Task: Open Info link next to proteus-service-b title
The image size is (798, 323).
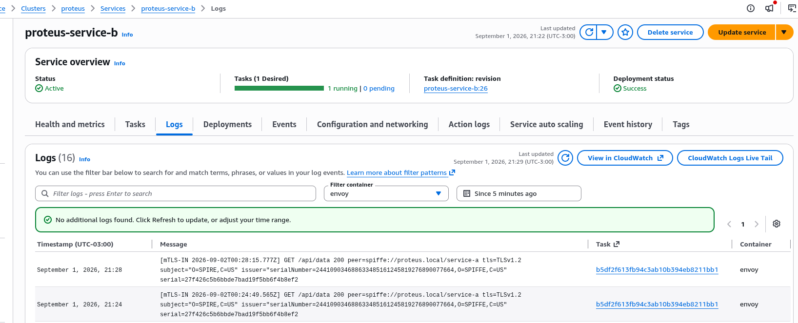Action: coord(127,35)
